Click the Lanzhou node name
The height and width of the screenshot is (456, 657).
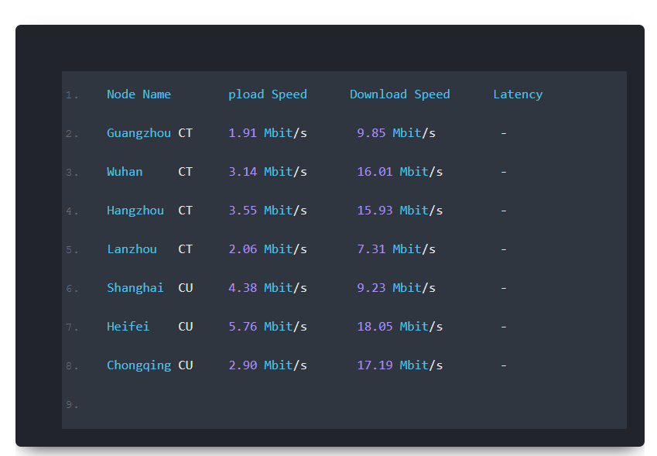pos(132,249)
